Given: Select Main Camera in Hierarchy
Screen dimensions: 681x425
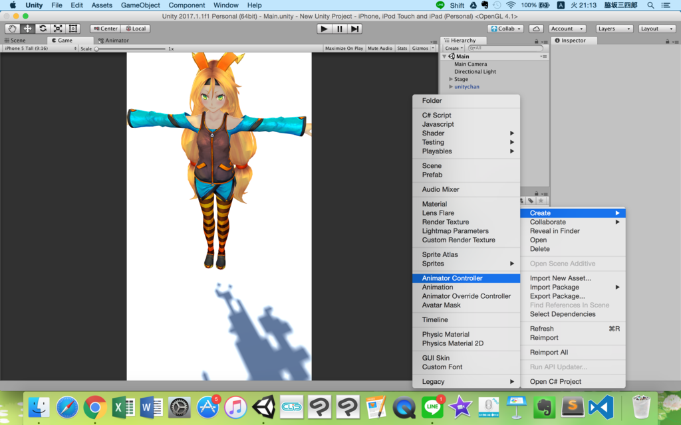Looking at the screenshot, I should pyautogui.click(x=470, y=64).
